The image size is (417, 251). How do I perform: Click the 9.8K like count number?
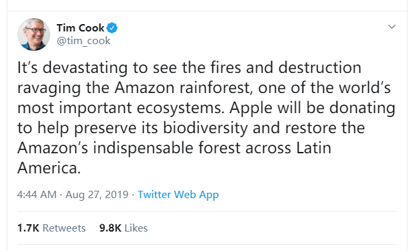110,228
